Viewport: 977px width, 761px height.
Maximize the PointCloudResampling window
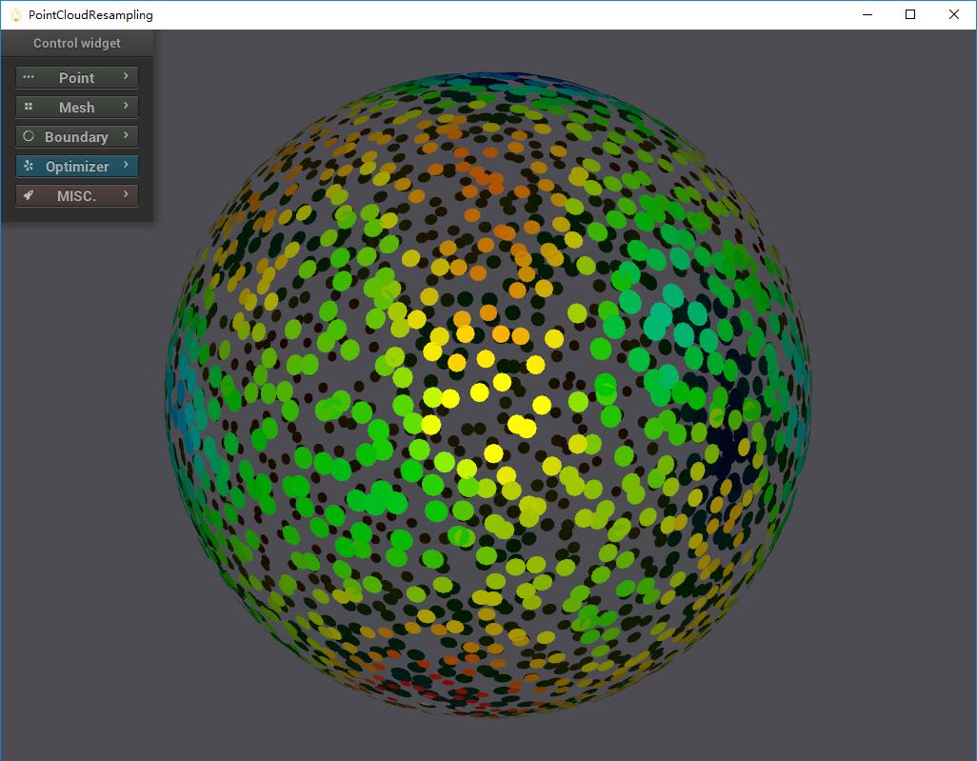tap(910, 14)
